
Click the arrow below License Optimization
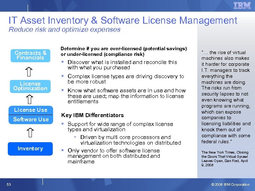[29, 99]
